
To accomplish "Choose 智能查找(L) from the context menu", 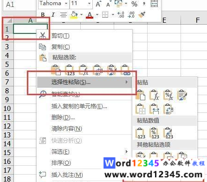I will [x=84, y=94].
